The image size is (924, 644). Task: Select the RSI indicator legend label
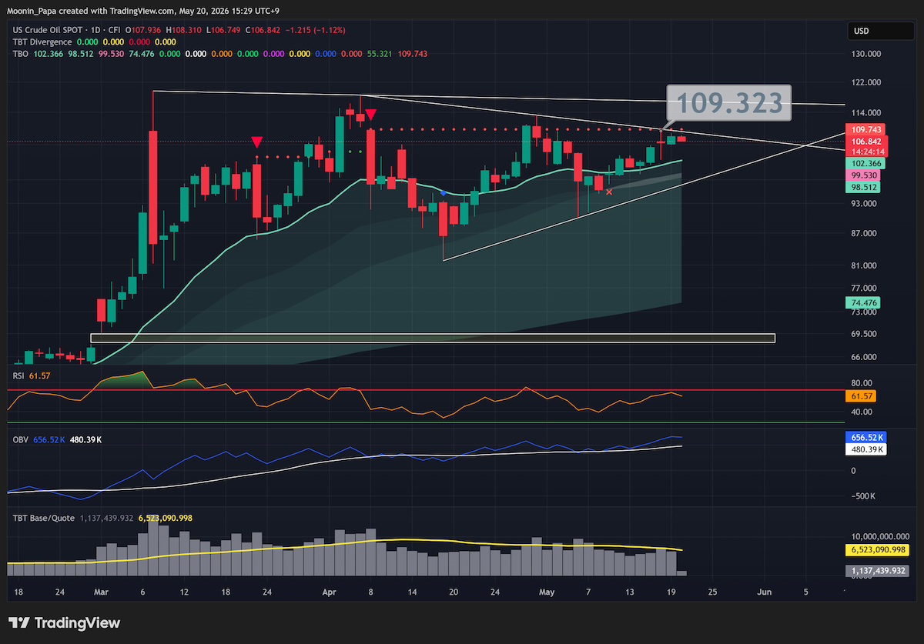coord(20,375)
